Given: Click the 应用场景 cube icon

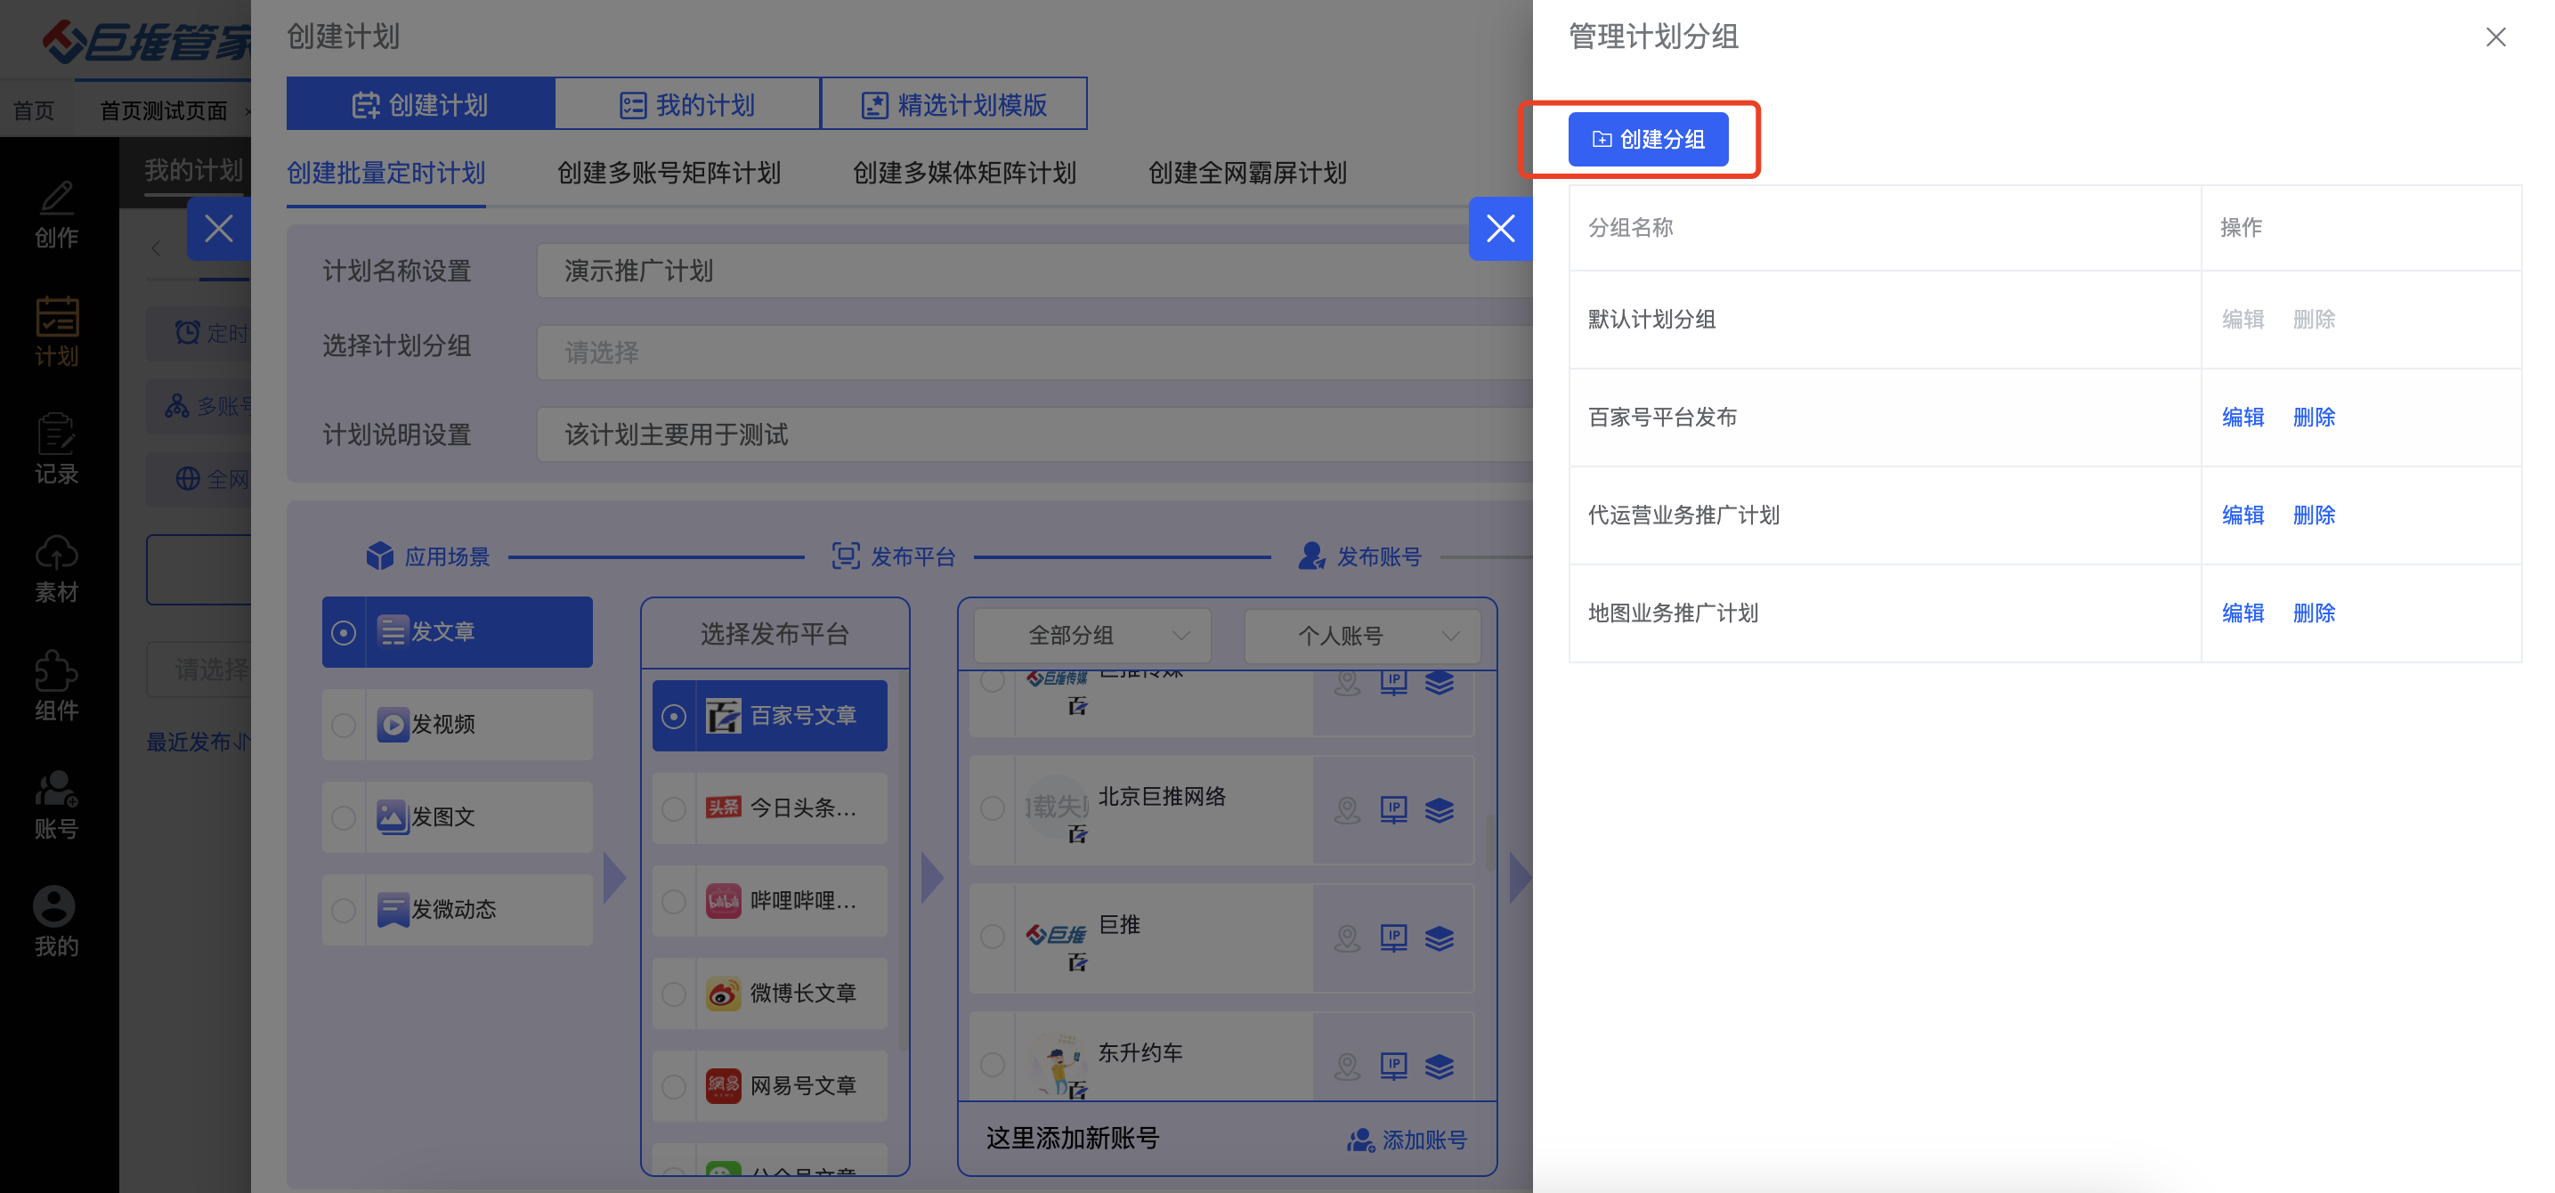Looking at the screenshot, I should tap(380, 556).
